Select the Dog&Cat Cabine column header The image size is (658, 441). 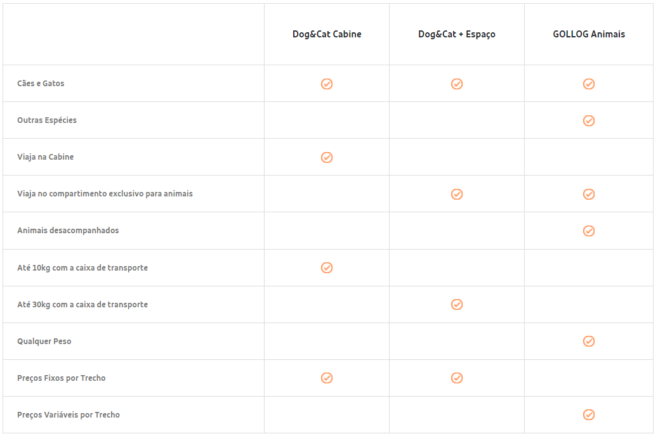point(327,34)
